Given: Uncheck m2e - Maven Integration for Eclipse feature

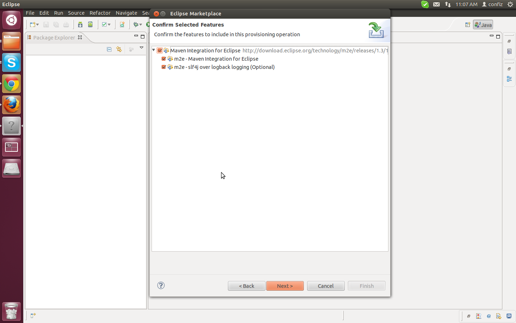Looking at the screenshot, I should point(164,58).
